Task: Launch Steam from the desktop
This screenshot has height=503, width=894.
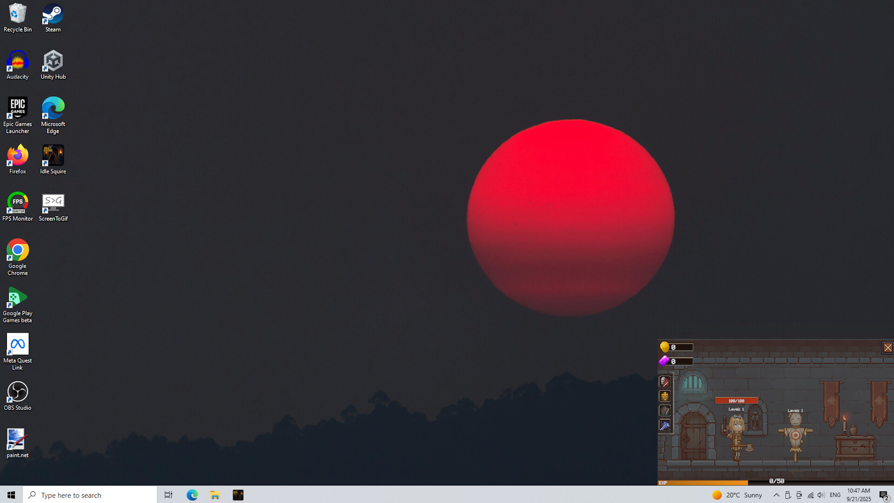Action: coord(52,14)
